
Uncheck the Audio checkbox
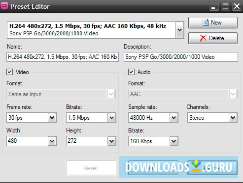pyautogui.click(x=131, y=72)
